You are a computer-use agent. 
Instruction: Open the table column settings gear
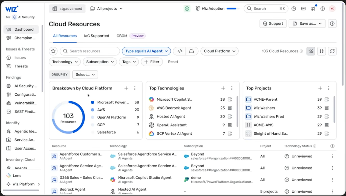332,146
